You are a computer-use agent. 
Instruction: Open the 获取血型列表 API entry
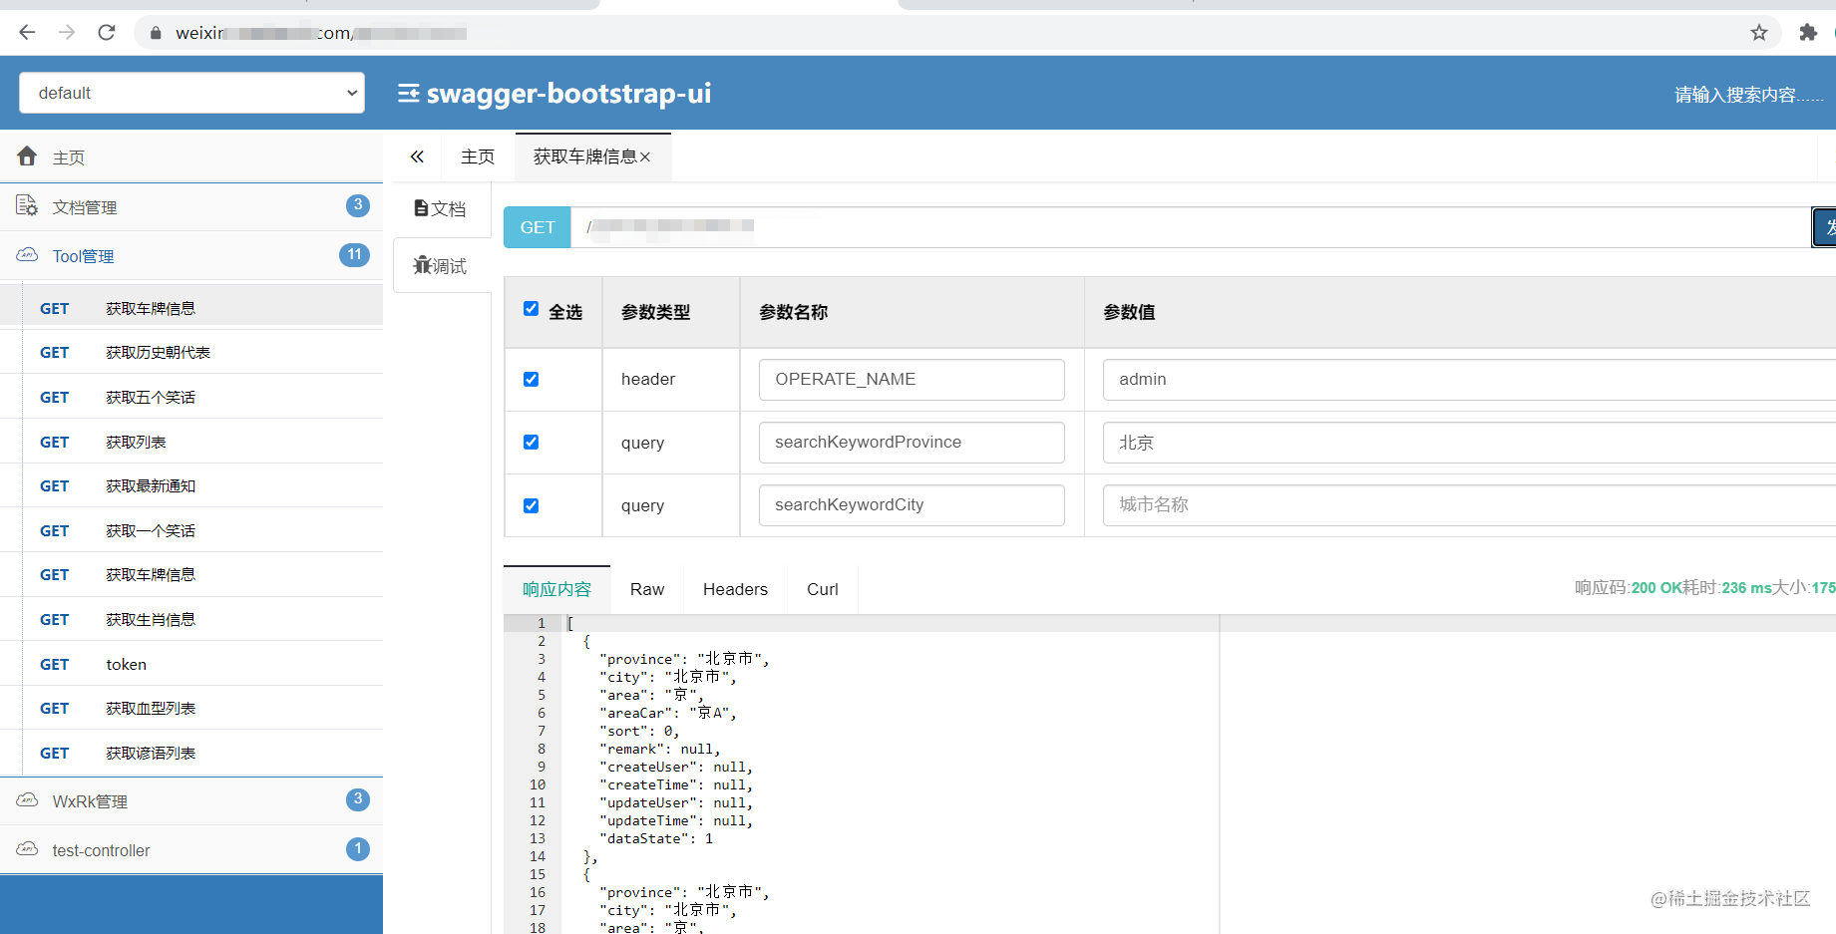tap(191, 708)
